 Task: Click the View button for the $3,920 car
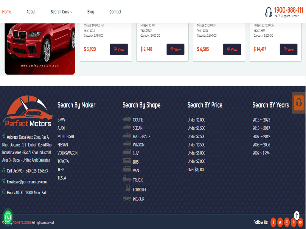coord(119,49)
